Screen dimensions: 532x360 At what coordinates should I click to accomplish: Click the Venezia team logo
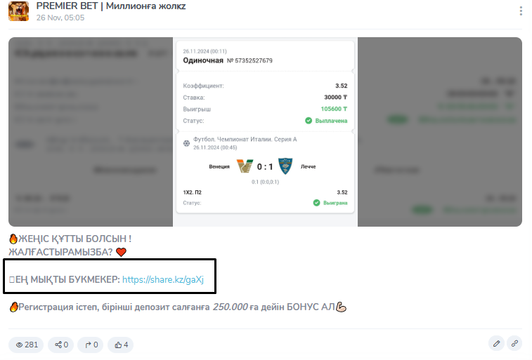click(x=245, y=166)
